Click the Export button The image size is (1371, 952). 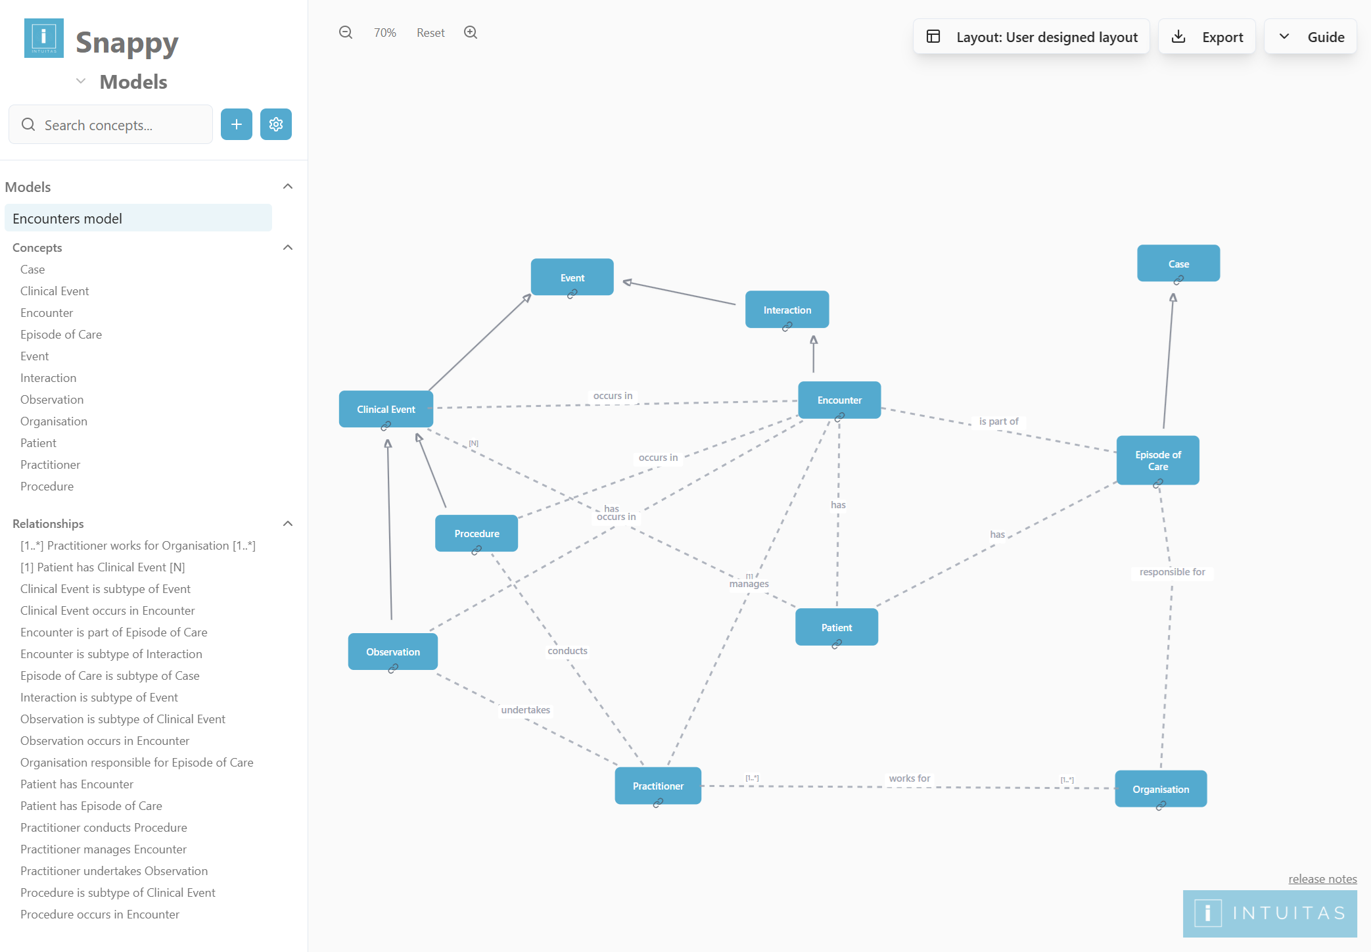(x=1207, y=37)
